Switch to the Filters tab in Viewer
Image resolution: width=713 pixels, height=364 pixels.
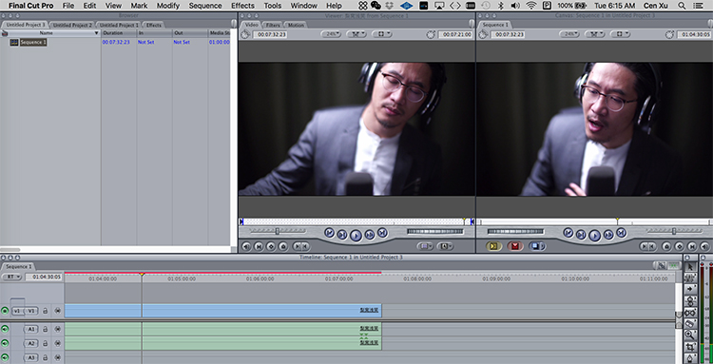tap(273, 25)
